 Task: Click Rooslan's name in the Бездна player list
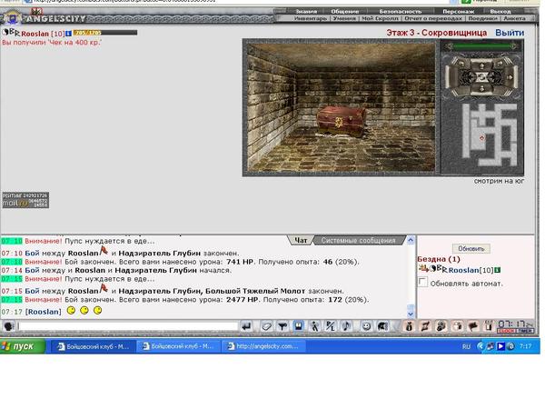463,270
